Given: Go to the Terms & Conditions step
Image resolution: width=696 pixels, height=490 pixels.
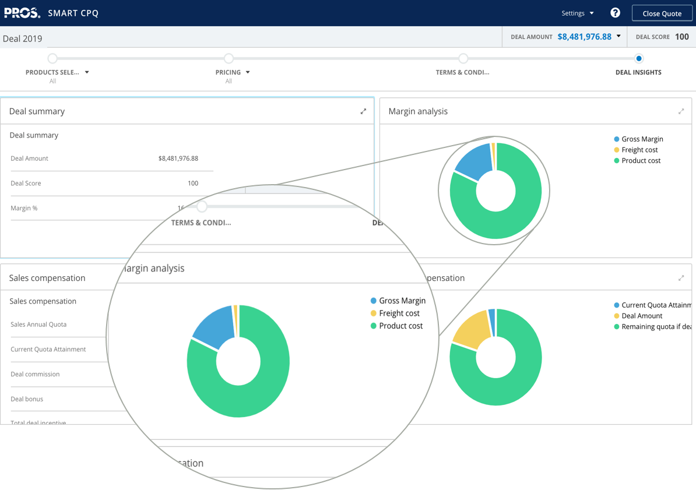Looking at the screenshot, I should (462, 72).
